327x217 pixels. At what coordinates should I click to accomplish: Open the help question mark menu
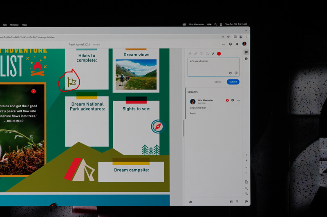coord(231,44)
